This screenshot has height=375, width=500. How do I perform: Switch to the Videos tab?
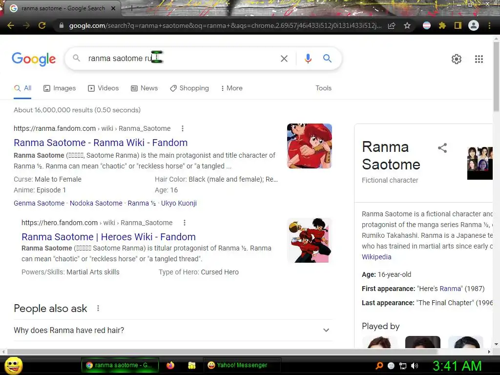pyautogui.click(x=104, y=88)
